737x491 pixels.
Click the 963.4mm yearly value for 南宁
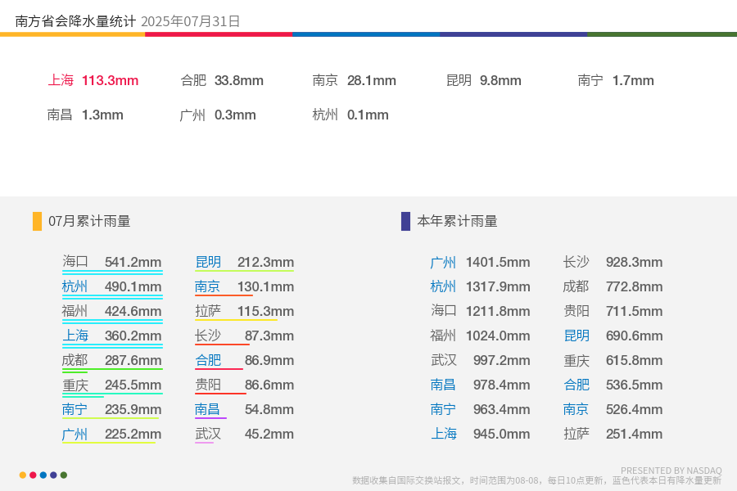501,409
